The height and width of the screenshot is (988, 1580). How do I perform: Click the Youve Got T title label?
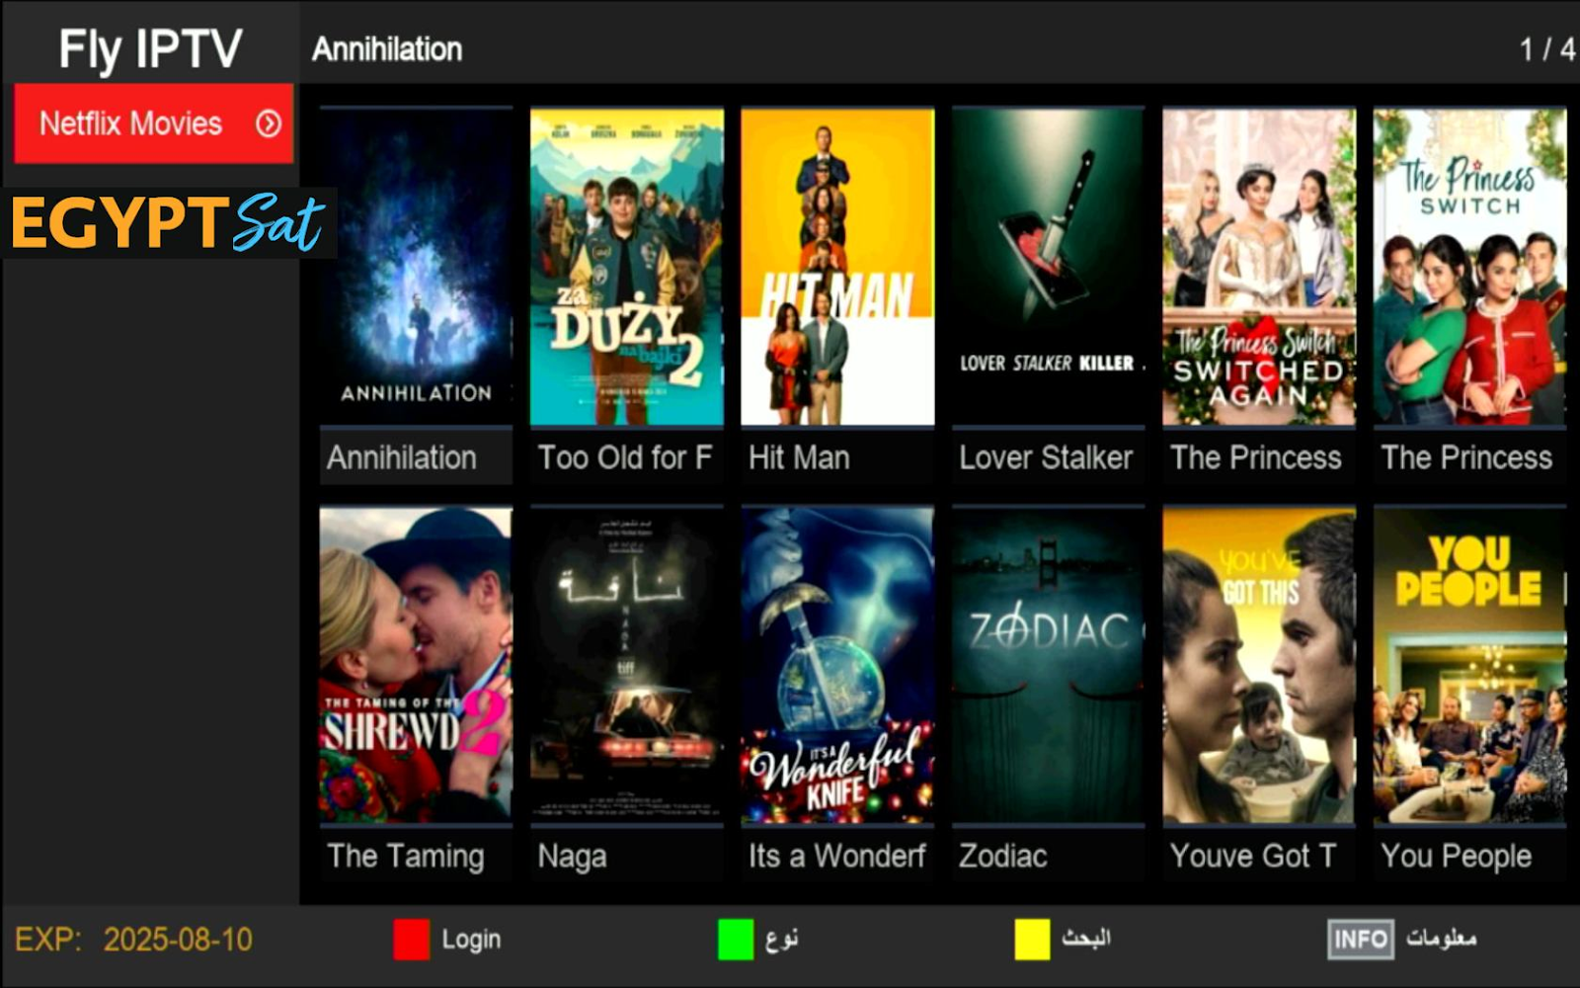click(x=1253, y=856)
